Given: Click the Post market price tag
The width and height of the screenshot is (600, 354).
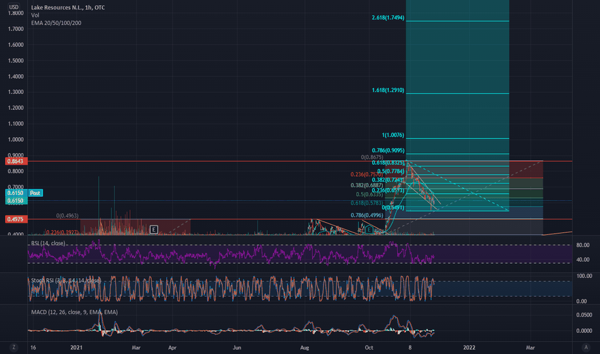Looking at the screenshot, I should 35,193.
